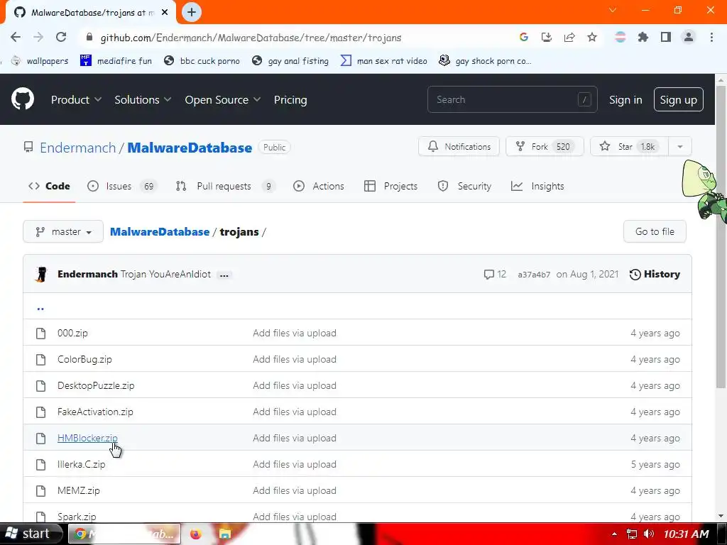Image resolution: width=727 pixels, height=545 pixels.
Task: Open the DesktopPuzzle.zip file
Action: [x=96, y=385]
